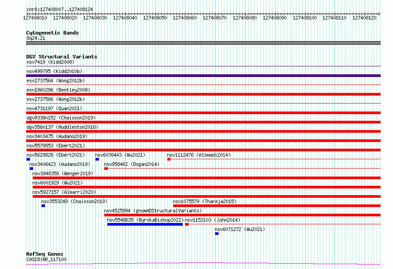Open nsv4525994 (gnomADStructuralVariants) label
Viewport: 393px width, 269px height.
153,211
